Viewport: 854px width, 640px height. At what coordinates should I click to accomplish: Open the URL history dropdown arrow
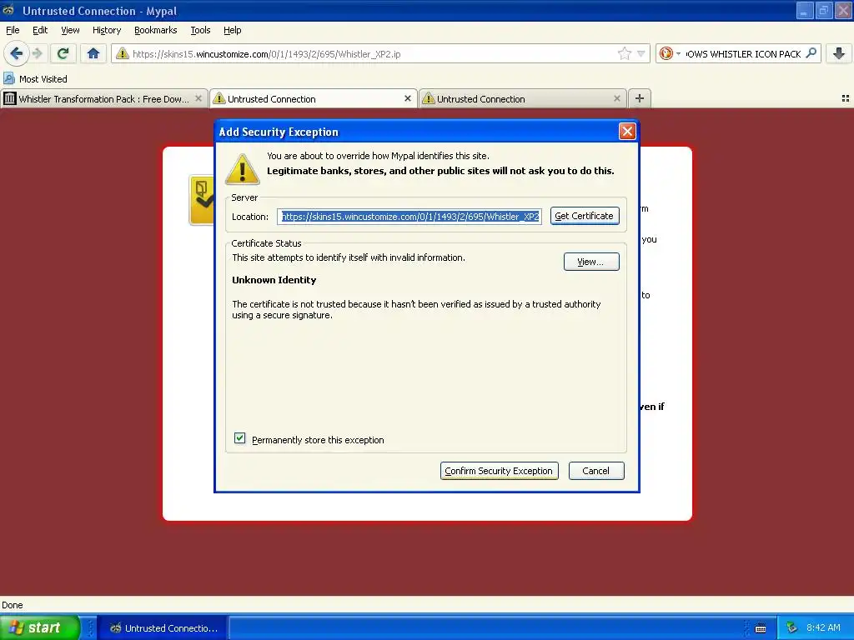(x=641, y=53)
